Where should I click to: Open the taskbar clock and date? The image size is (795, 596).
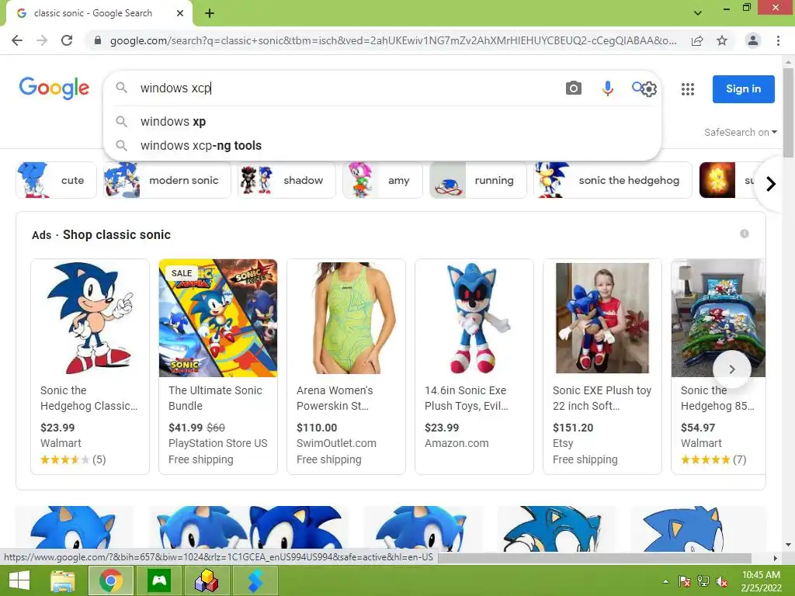click(761, 581)
